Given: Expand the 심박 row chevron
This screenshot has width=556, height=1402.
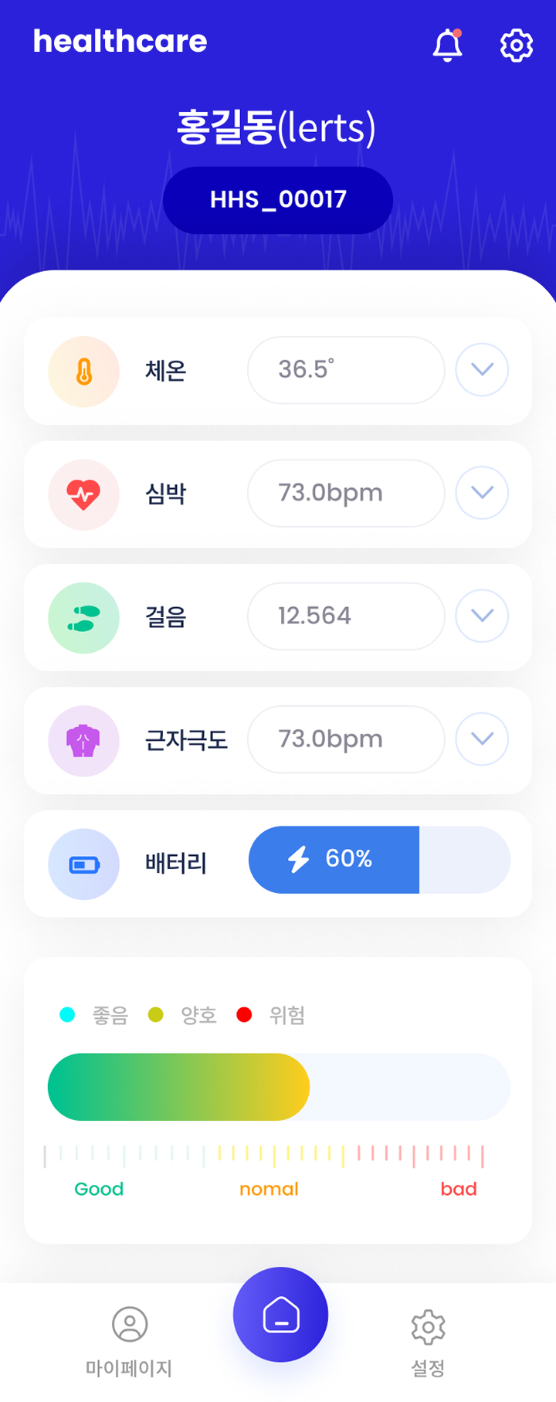Looking at the screenshot, I should tap(482, 493).
